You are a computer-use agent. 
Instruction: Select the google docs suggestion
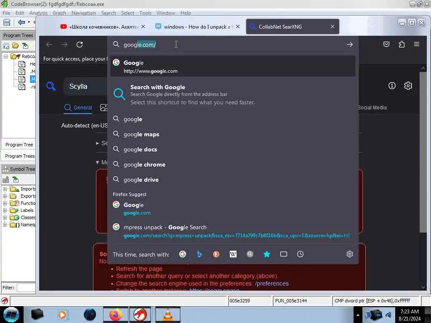[233, 149]
